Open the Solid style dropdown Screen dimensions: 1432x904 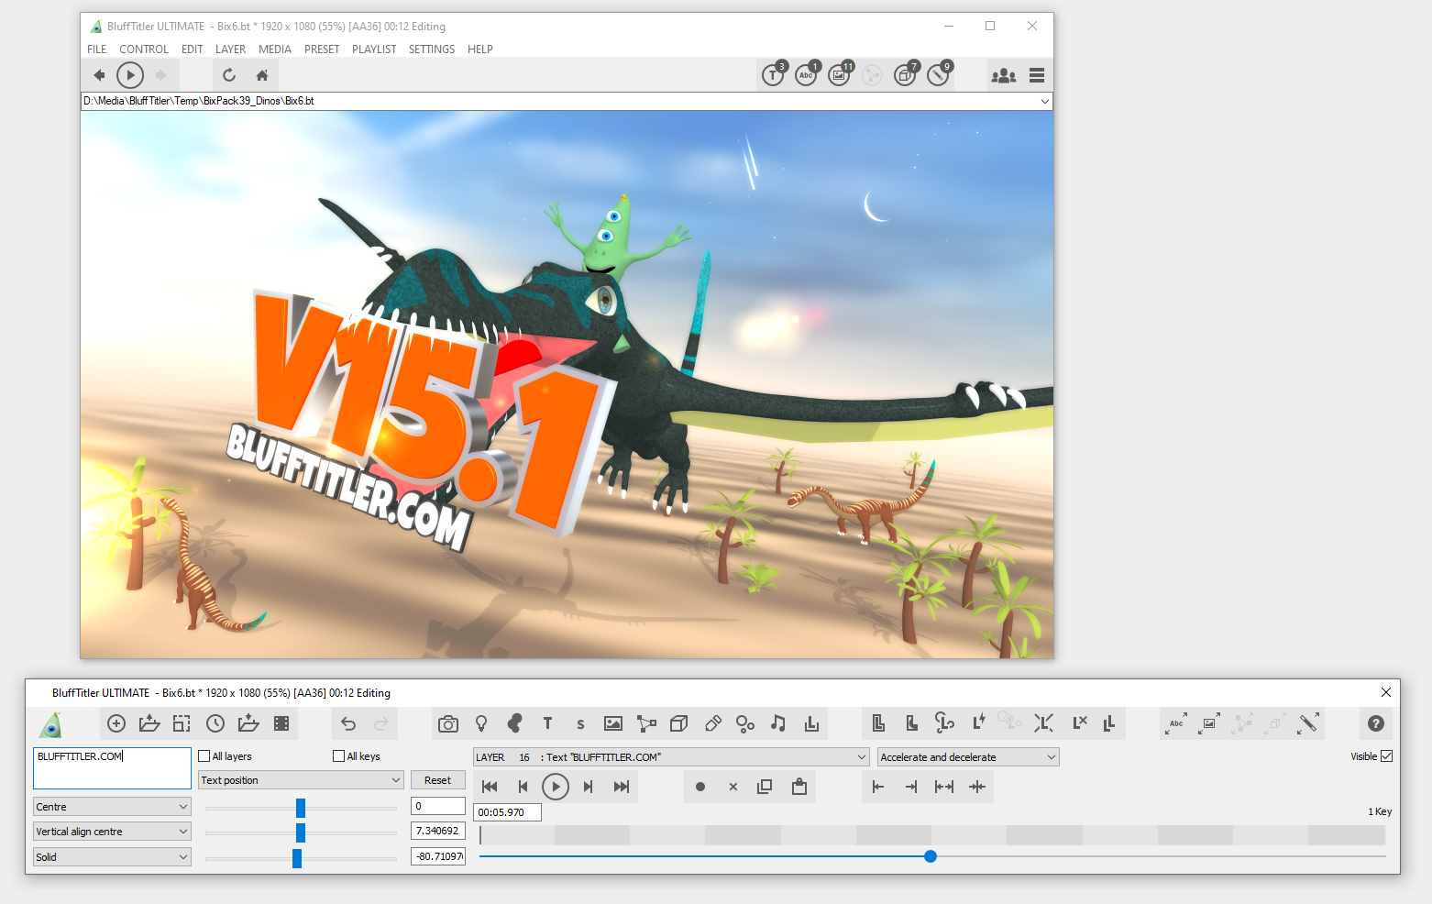click(112, 857)
